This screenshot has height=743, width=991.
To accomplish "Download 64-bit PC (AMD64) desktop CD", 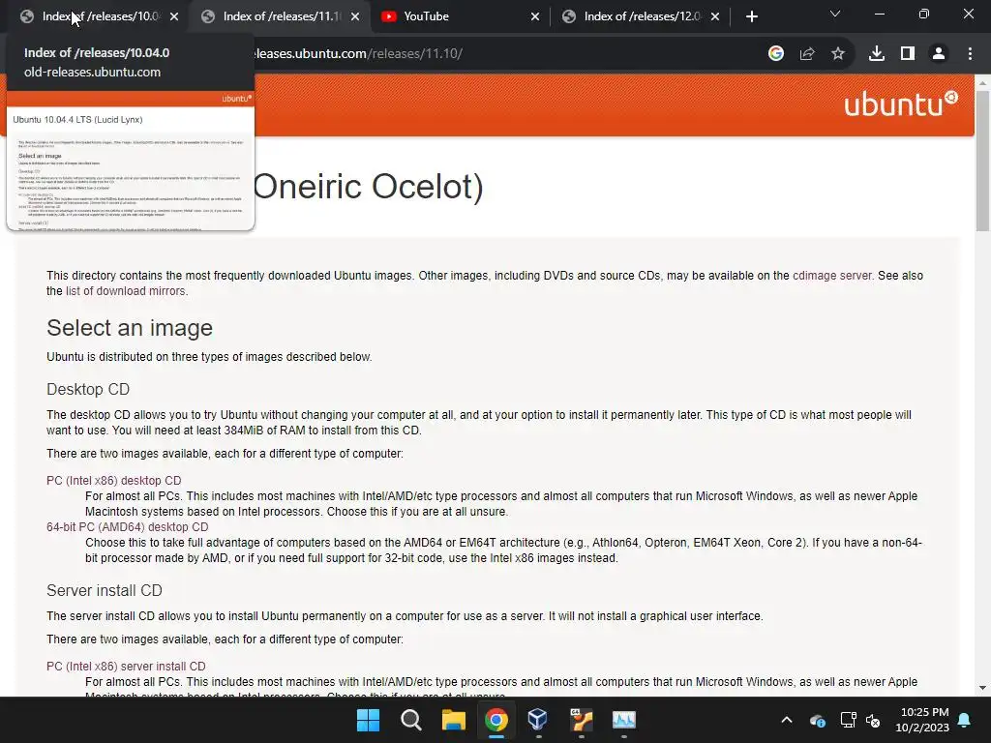I will point(127,527).
